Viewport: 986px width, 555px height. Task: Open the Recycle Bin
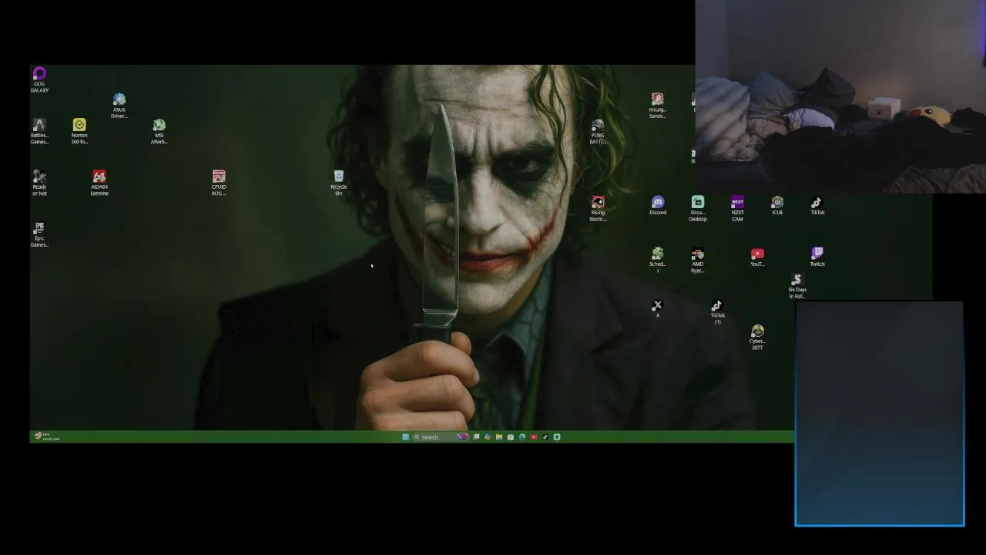(x=338, y=183)
